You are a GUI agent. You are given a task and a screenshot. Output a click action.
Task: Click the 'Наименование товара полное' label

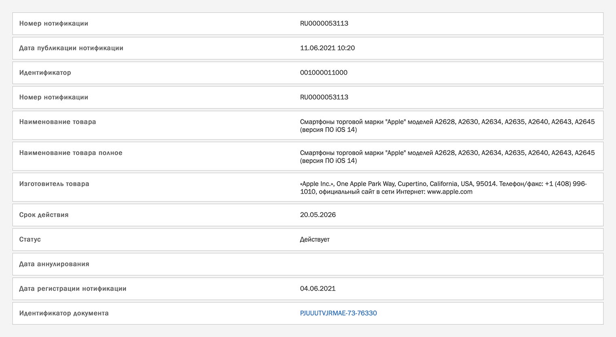point(71,153)
